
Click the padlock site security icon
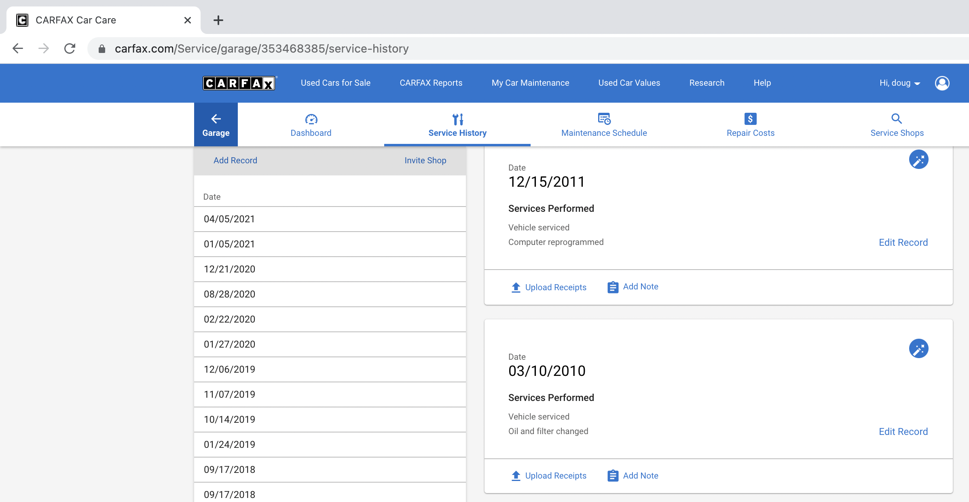[x=102, y=49]
